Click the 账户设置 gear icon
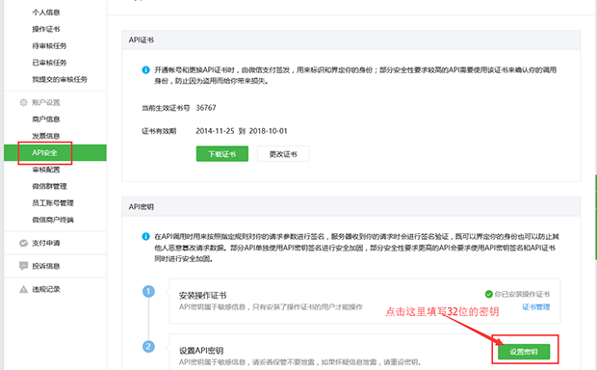The height and width of the screenshot is (370, 597). tap(24, 102)
